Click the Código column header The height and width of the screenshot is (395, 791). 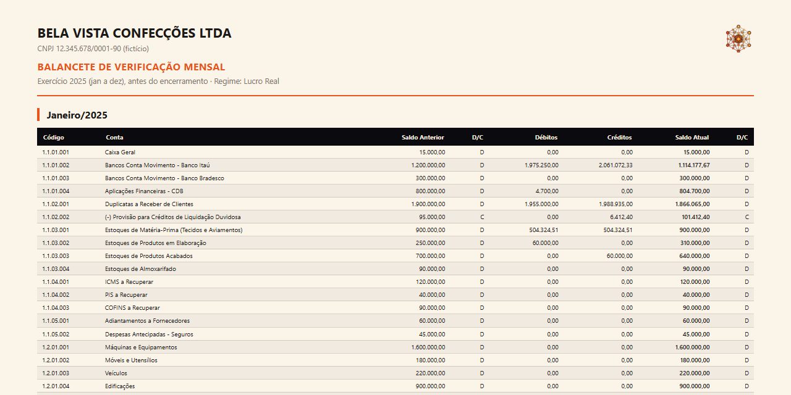[x=54, y=138]
